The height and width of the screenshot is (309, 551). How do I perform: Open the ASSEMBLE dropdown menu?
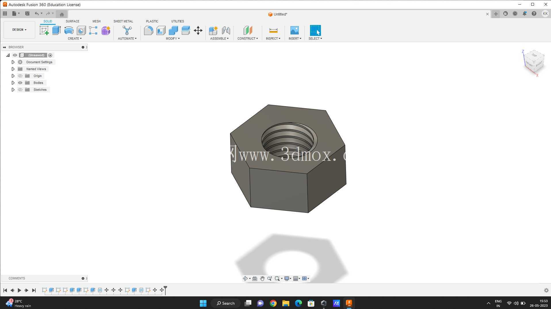[219, 38]
